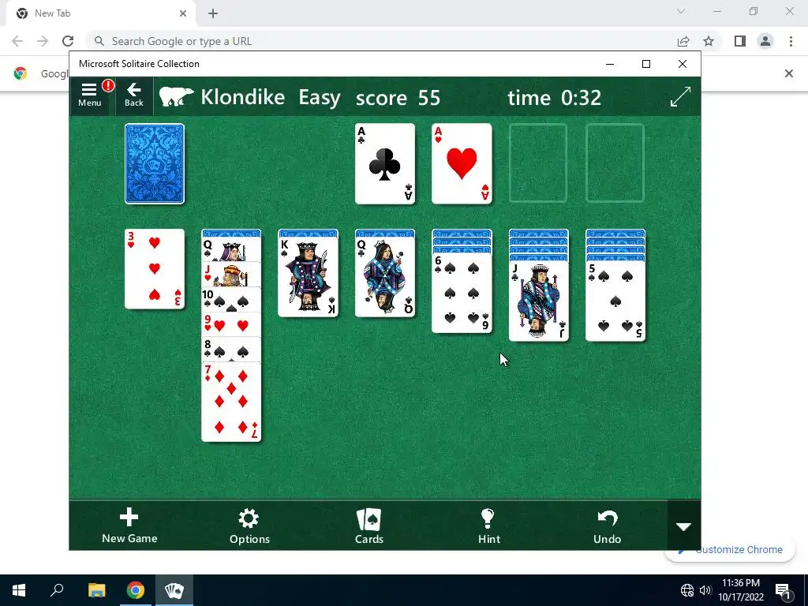Open the Solitaire Menu hamburger button
The width and height of the screenshot is (808, 606).
tap(90, 95)
